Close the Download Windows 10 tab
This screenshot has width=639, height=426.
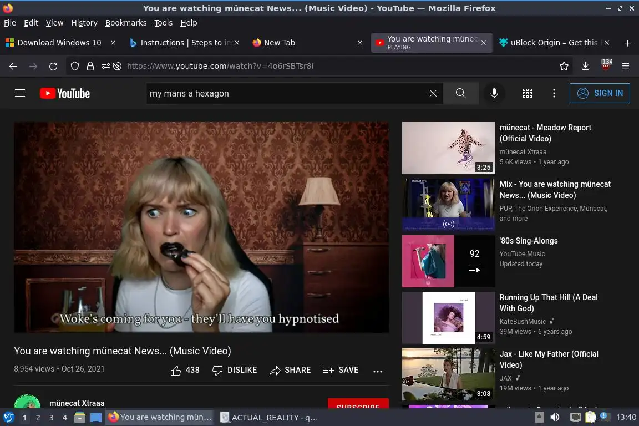113,43
